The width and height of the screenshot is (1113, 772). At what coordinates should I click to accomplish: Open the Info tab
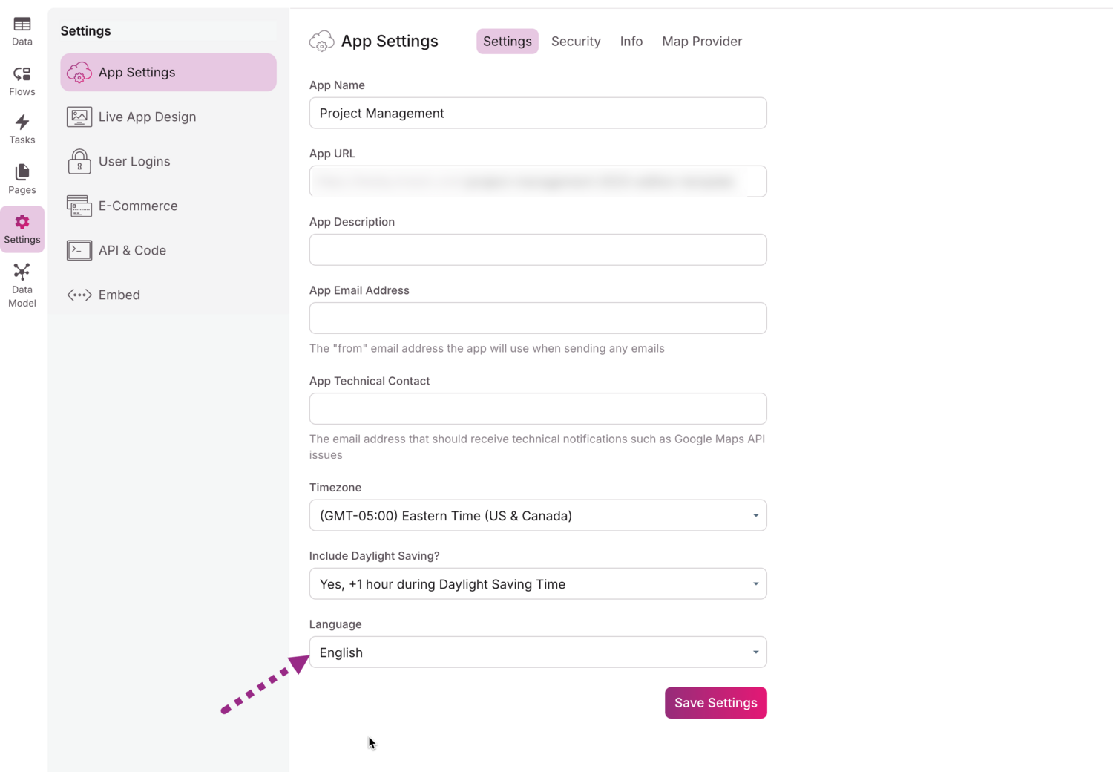[x=631, y=42]
